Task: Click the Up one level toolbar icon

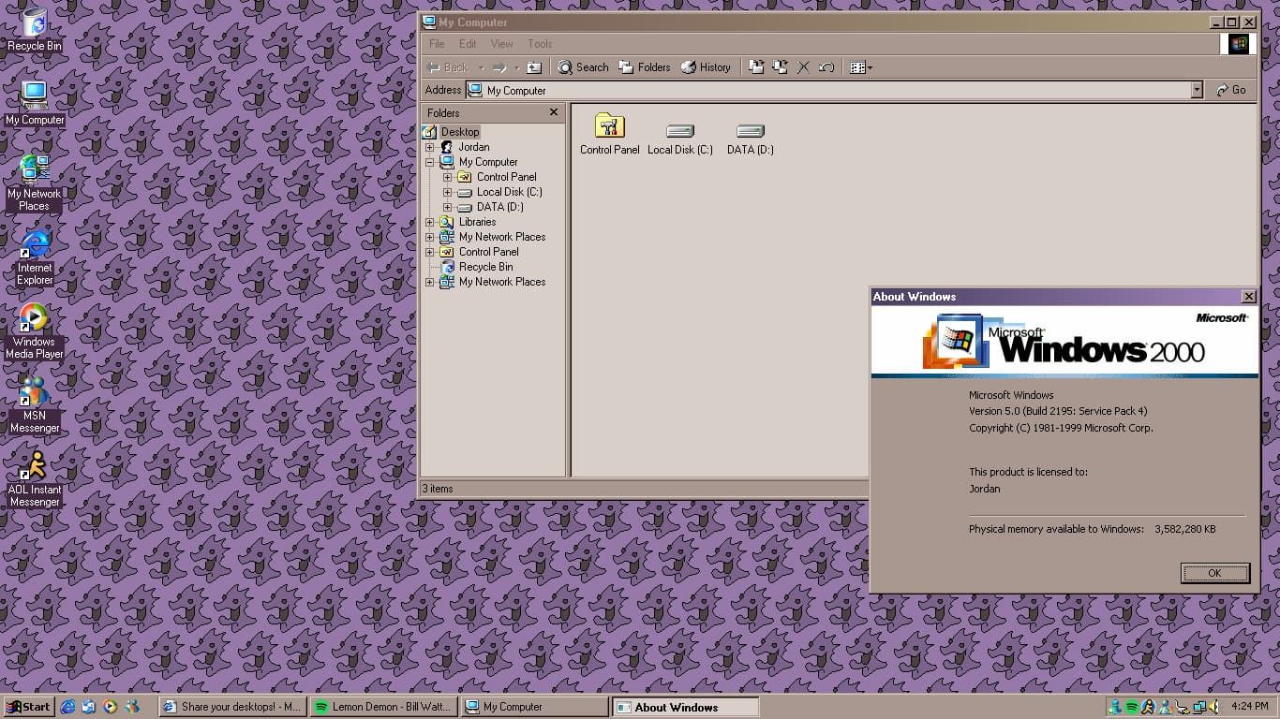Action: click(534, 67)
